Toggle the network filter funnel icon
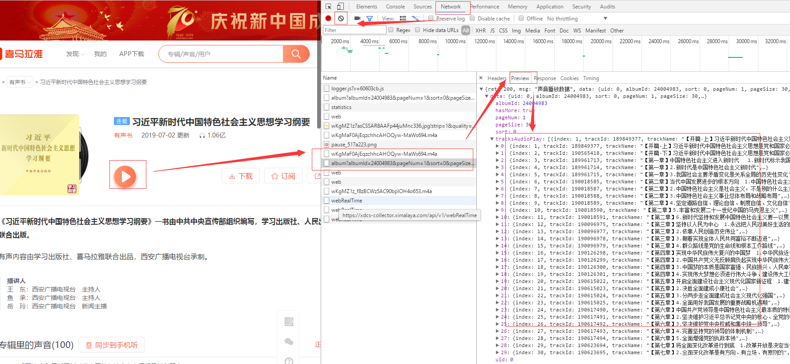790x364 pixels. coord(369,18)
